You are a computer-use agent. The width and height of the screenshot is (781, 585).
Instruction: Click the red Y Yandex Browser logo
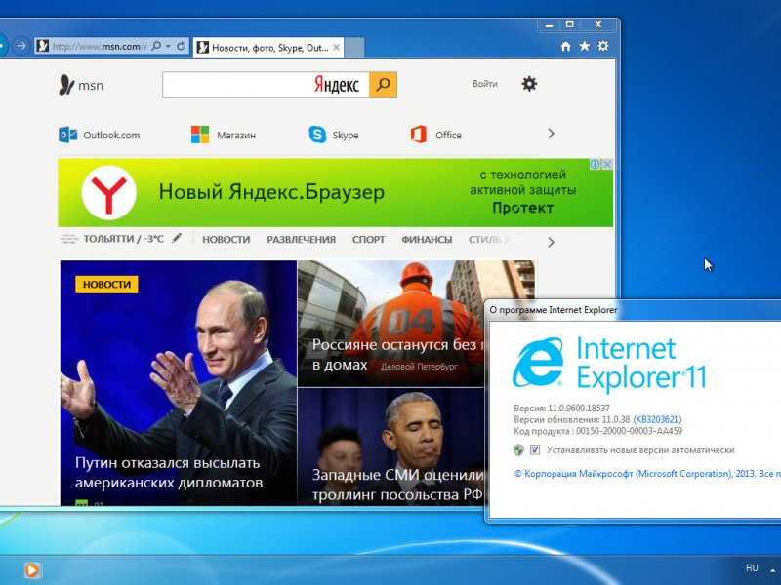click(x=109, y=193)
